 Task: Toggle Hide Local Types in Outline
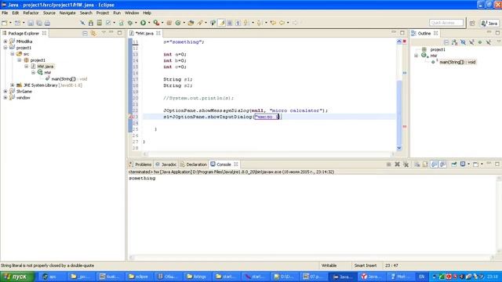click(x=488, y=42)
